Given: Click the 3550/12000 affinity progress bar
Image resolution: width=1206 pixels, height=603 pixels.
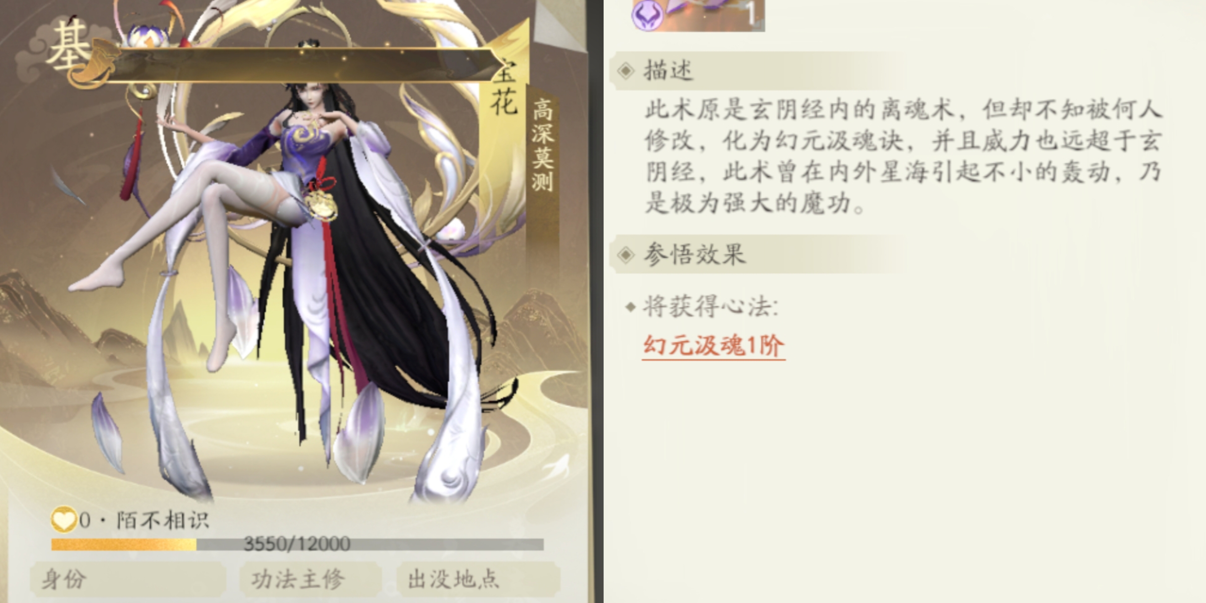Looking at the screenshot, I should (297, 544).
